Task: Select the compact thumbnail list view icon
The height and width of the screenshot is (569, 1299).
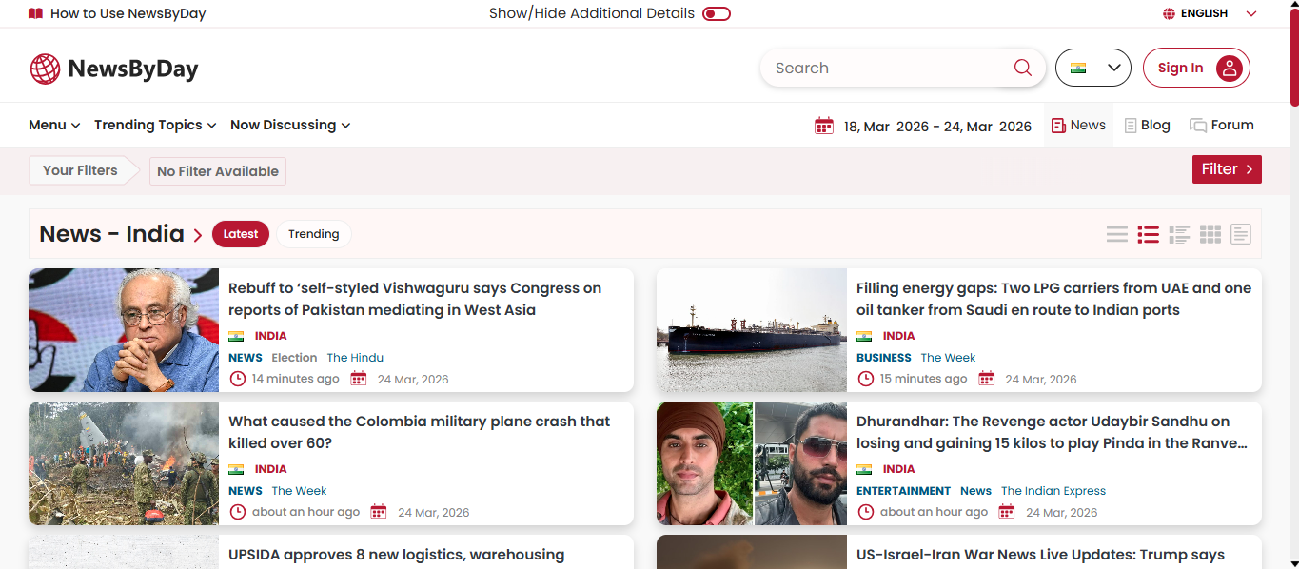Action: click(1179, 234)
